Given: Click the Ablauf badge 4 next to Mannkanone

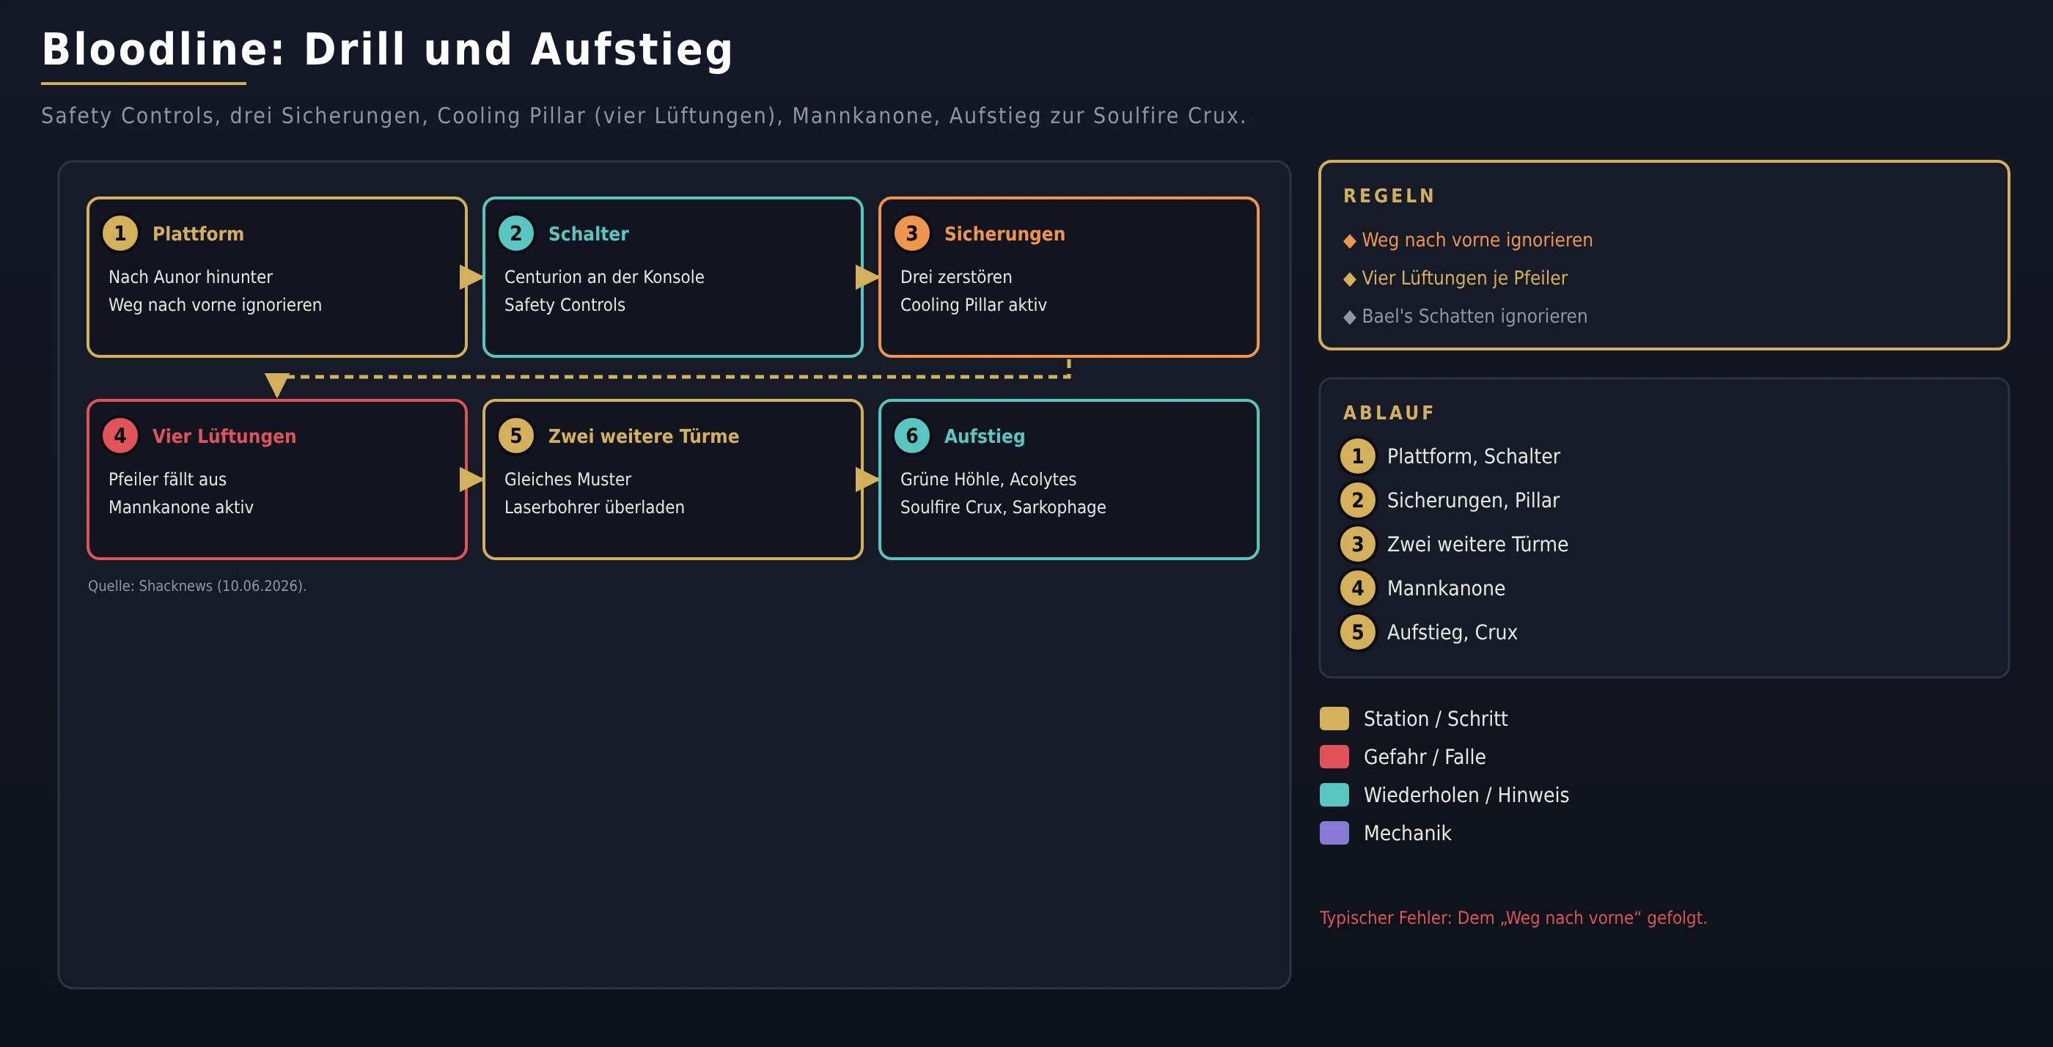Looking at the screenshot, I should [x=1357, y=588].
